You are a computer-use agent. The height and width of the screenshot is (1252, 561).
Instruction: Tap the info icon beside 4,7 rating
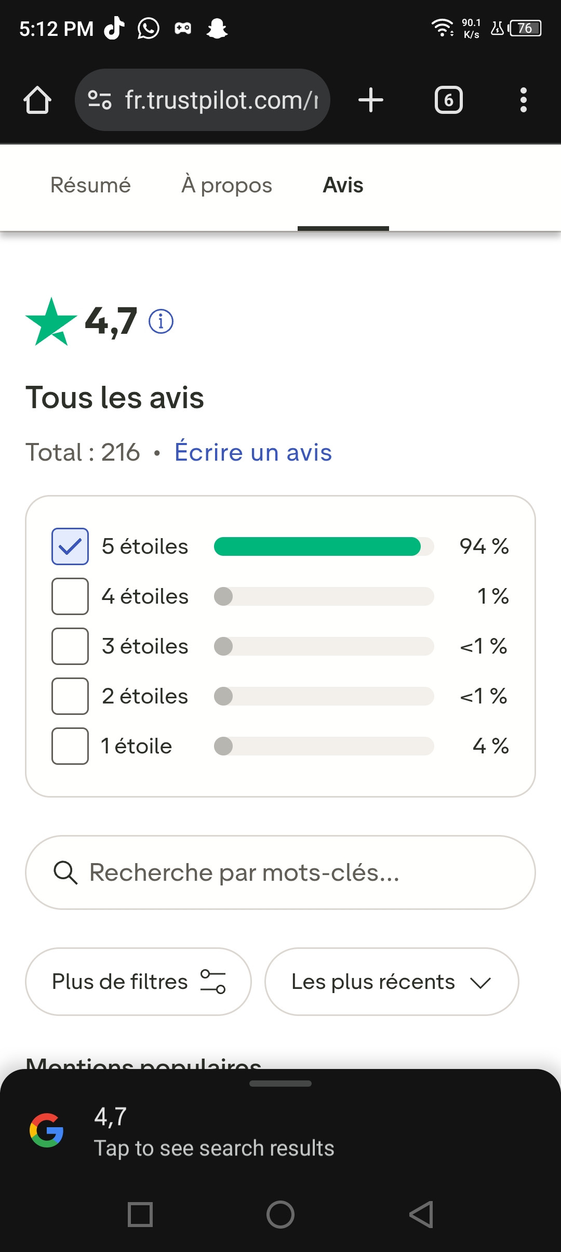[x=161, y=321]
